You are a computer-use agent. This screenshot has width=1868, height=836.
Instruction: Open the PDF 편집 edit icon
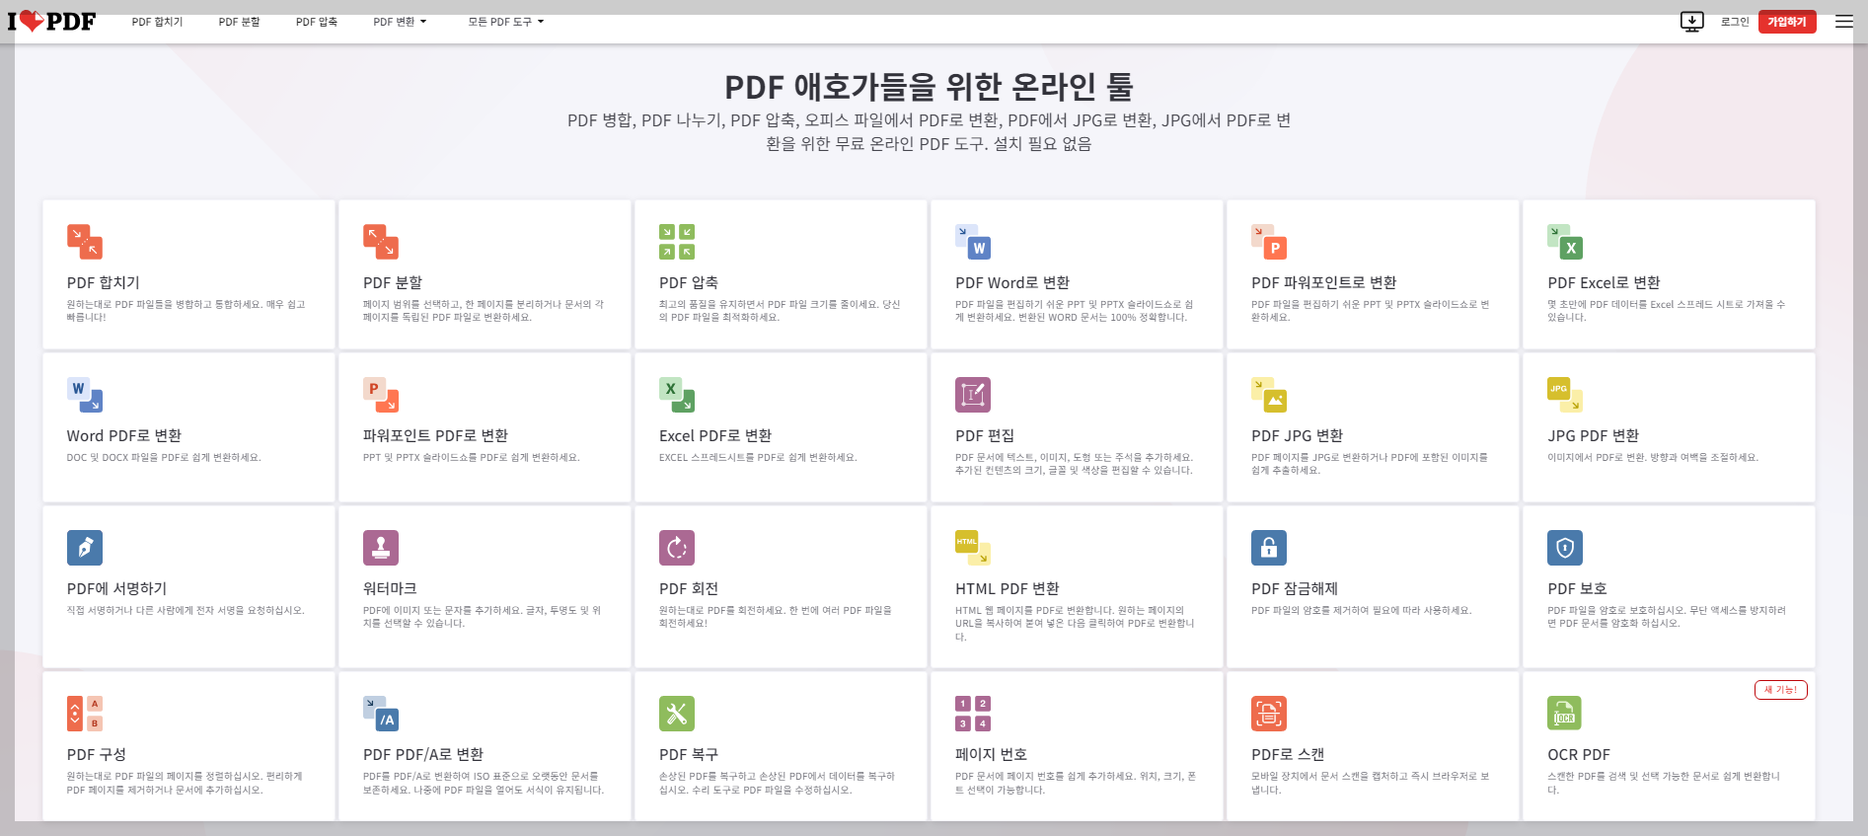(973, 395)
